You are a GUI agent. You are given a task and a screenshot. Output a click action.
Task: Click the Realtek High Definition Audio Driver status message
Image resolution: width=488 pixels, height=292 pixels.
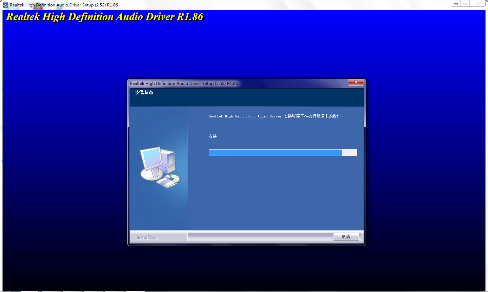point(276,116)
